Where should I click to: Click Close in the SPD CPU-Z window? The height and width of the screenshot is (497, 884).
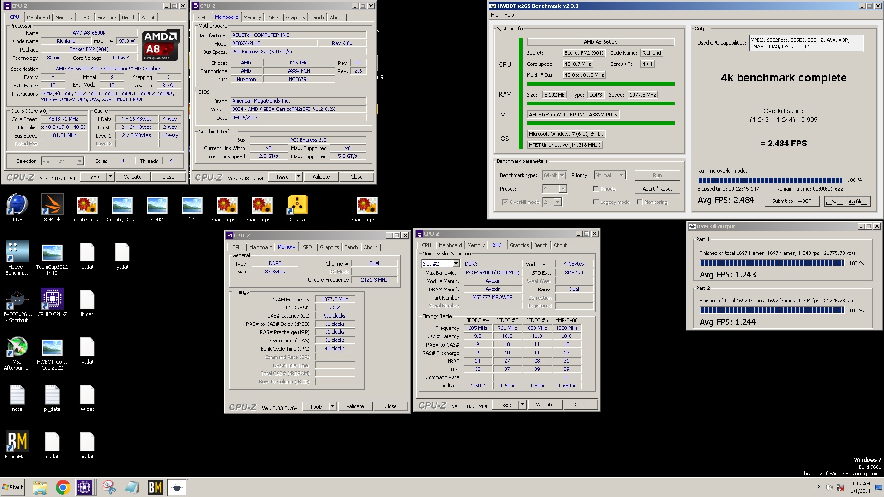pyautogui.click(x=580, y=405)
